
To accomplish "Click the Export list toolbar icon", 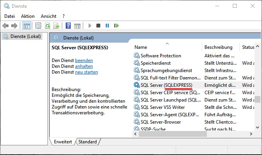I will (x=56, y=26).
